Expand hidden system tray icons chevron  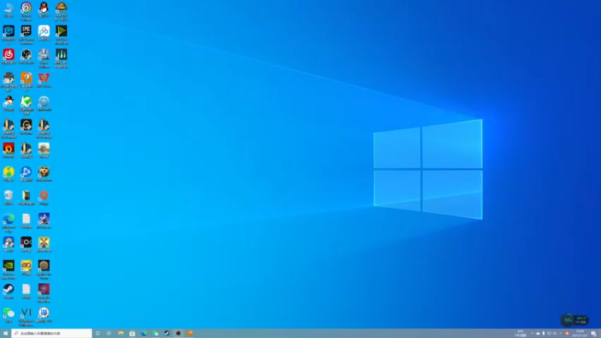[x=532, y=333]
